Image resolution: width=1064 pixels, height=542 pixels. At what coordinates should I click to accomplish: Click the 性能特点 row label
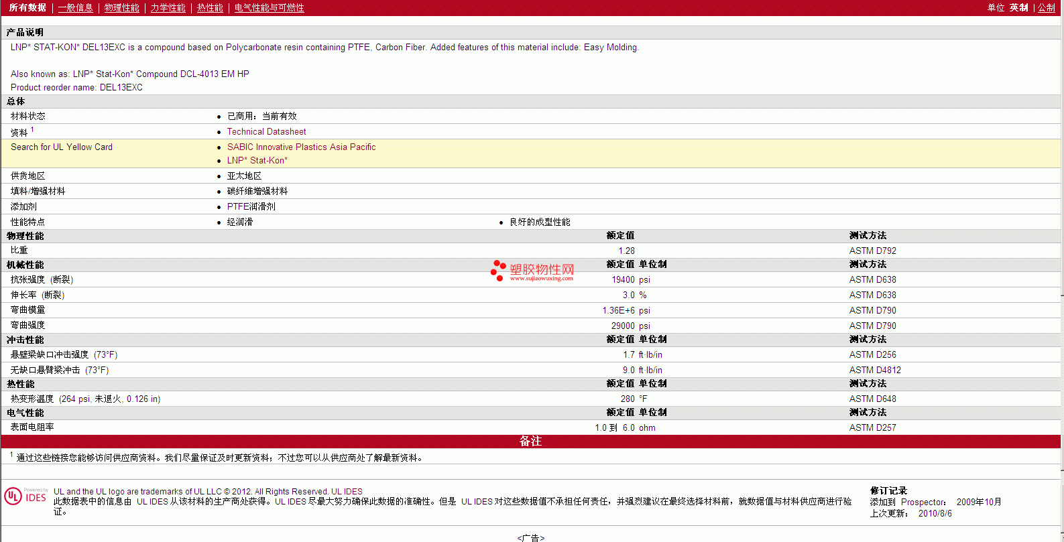tap(28, 222)
